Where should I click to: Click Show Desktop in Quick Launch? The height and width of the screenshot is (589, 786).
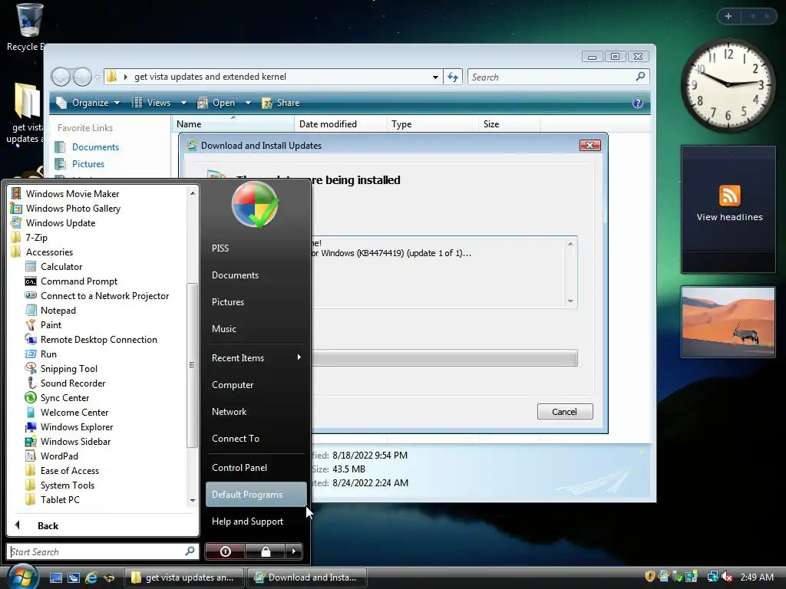tap(55, 577)
